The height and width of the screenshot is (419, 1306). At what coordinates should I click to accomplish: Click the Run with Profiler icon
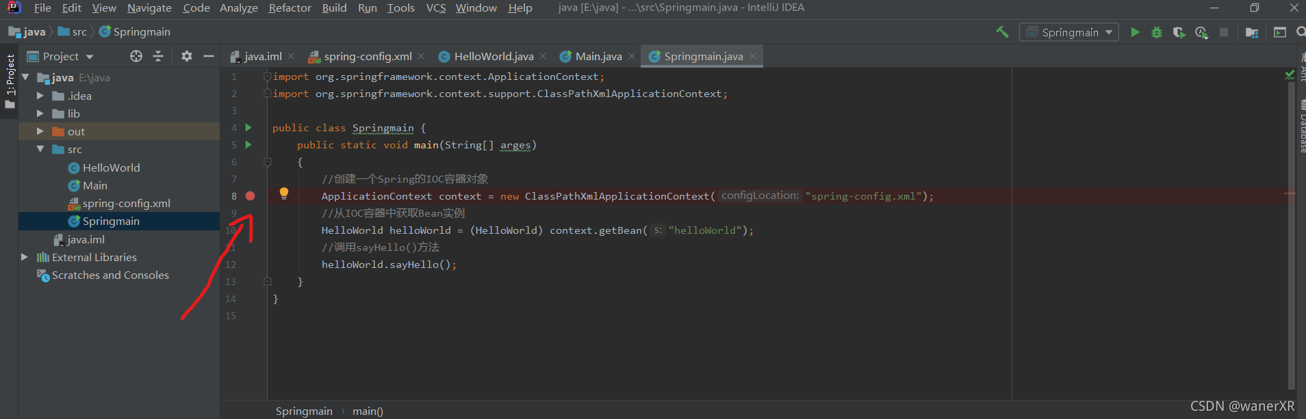1201,32
